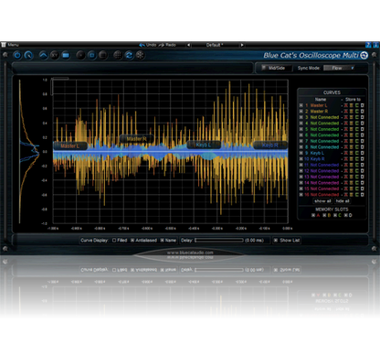Go to next preset arrow

click(242, 45)
